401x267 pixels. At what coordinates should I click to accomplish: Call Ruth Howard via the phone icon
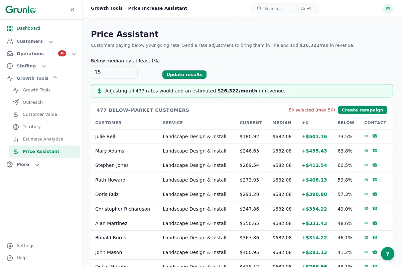(375, 180)
